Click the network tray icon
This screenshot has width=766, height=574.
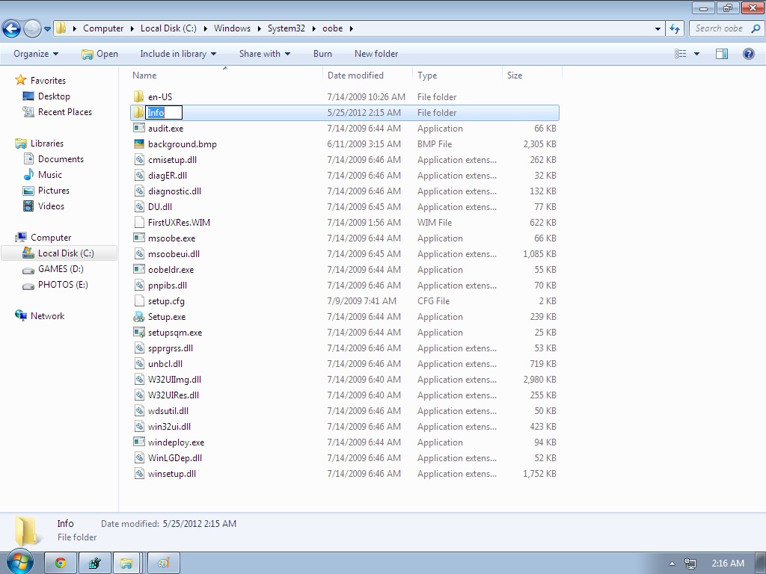[x=690, y=564]
